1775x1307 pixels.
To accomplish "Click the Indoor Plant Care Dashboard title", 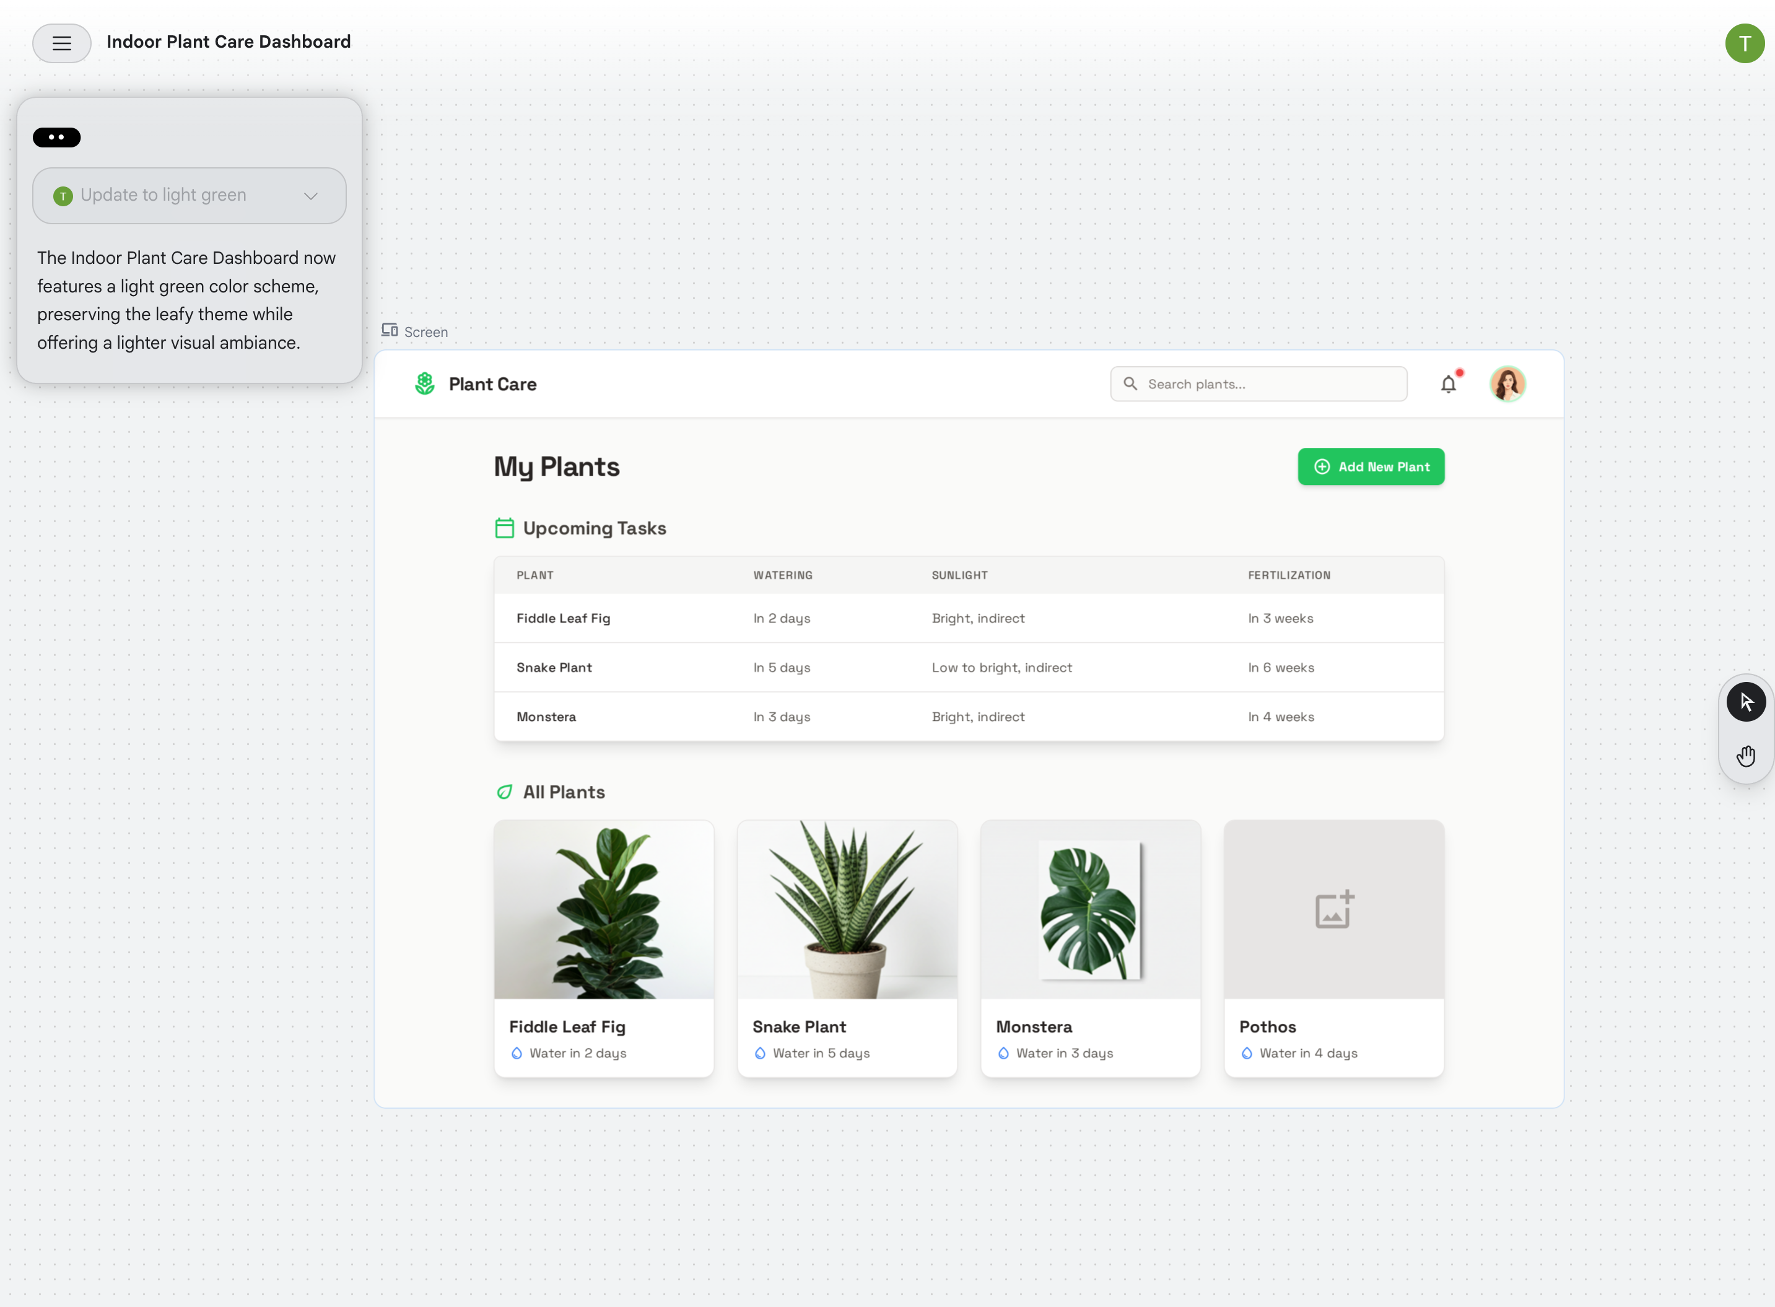I will pyautogui.click(x=229, y=42).
